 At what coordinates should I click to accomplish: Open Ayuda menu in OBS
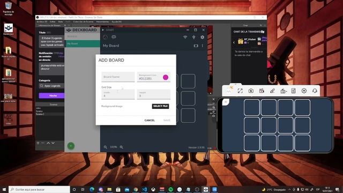pyautogui.click(x=117, y=22)
